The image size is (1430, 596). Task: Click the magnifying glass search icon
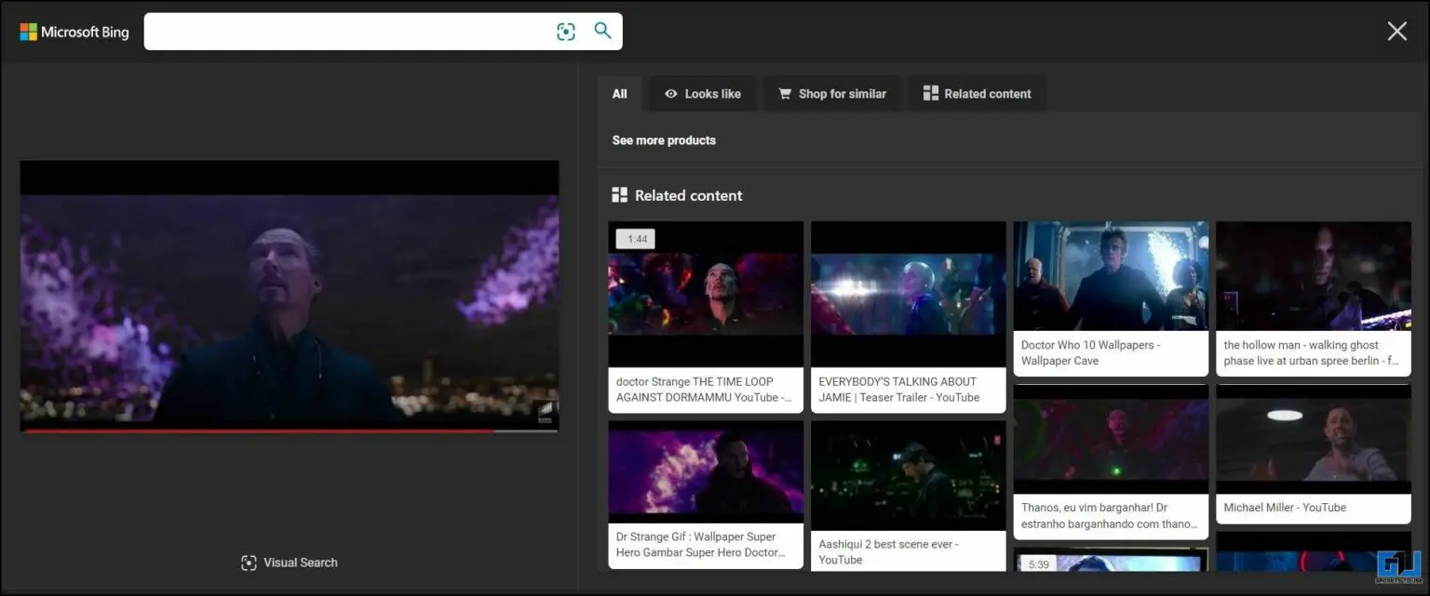click(x=601, y=31)
